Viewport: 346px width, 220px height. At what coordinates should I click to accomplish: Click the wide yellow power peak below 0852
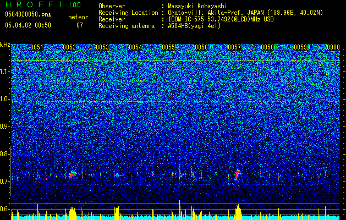coord(73,213)
